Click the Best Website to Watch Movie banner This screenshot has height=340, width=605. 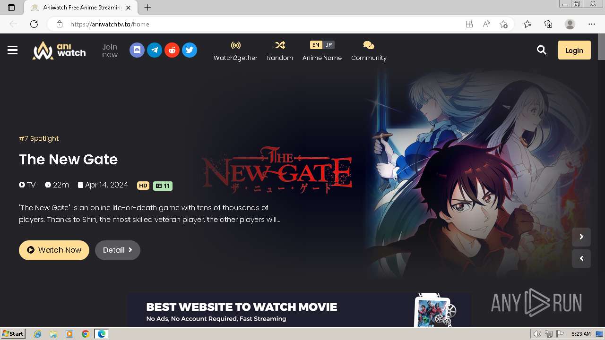click(299, 310)
